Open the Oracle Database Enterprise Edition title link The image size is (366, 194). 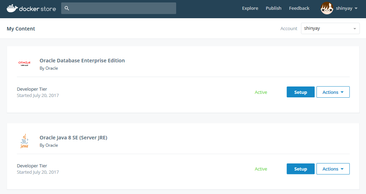tap(82, 61)
